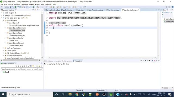The image size is (174, 97).
Task: Open the New wizard dropdown arrow
Action: click(x=4, y=7)
